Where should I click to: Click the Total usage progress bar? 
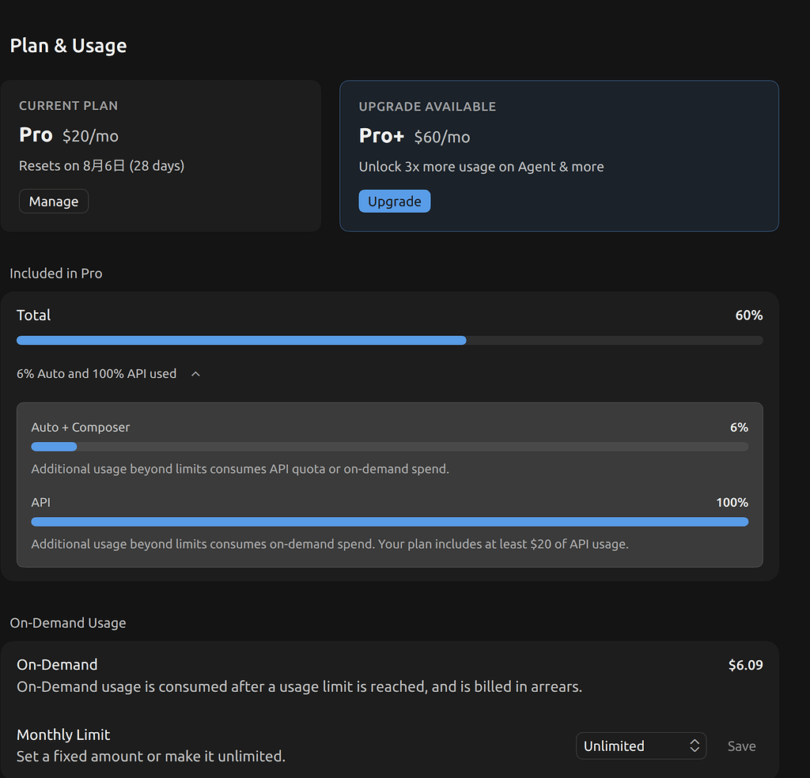coord(389,340)
